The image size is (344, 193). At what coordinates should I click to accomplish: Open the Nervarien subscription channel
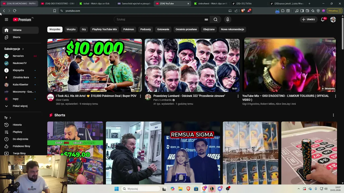click(20, 56)
